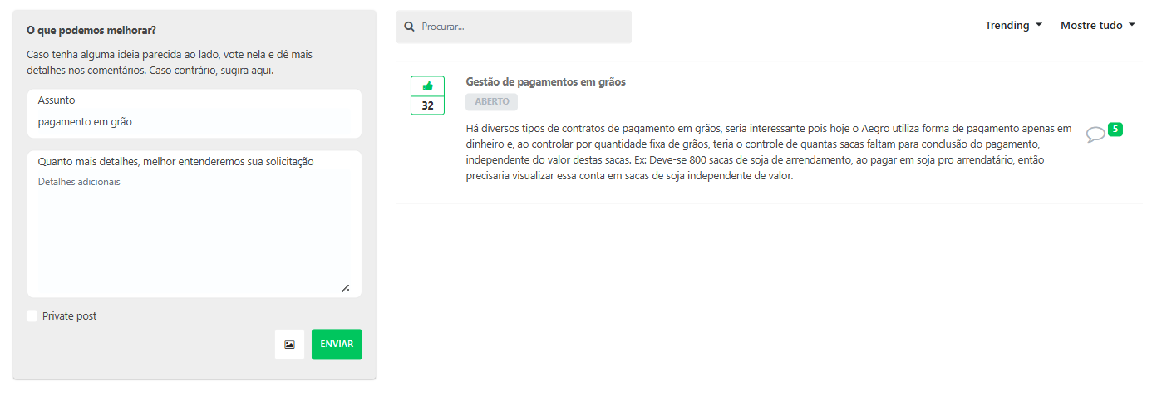Click the caret arrow beside "Mostre tudo"

[1132, 26]
